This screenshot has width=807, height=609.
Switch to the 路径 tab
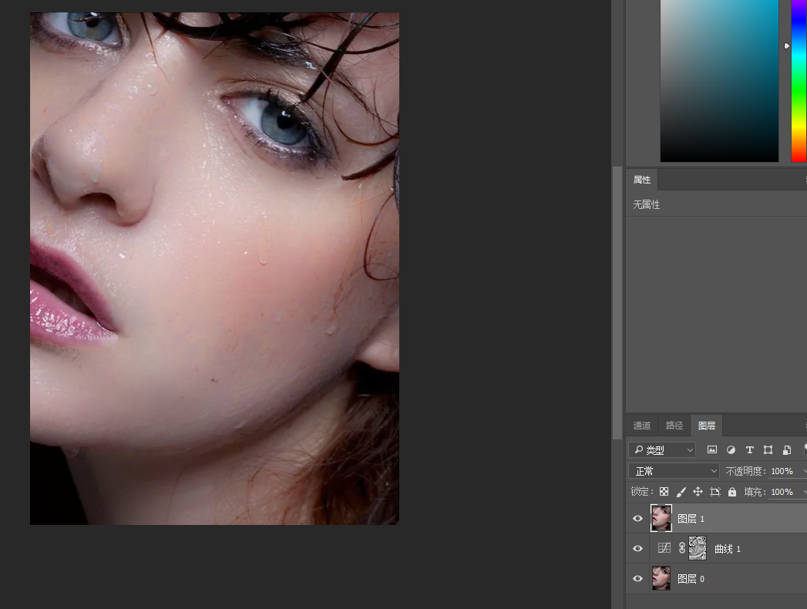(674, 426)
